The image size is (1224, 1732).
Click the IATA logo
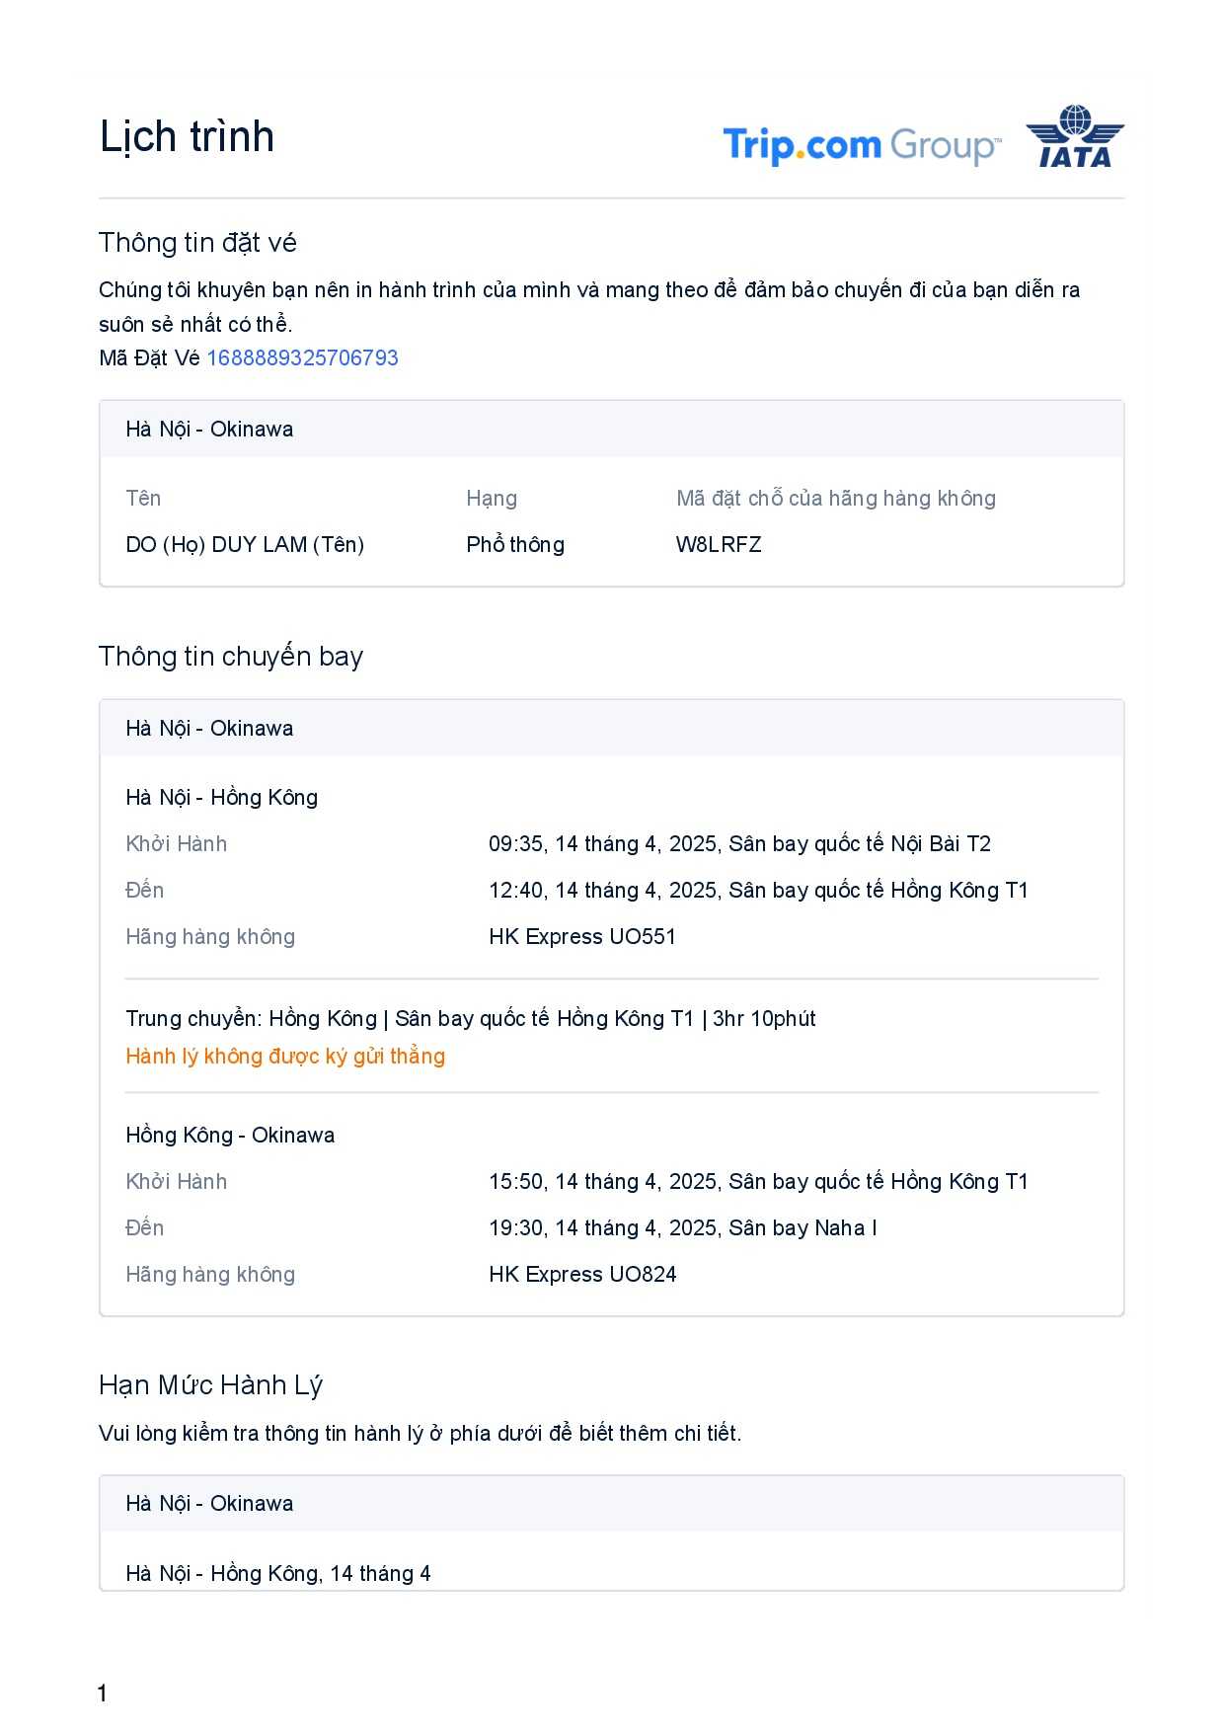click(1075, 137)
